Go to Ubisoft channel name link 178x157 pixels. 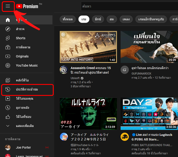point(75,78)
